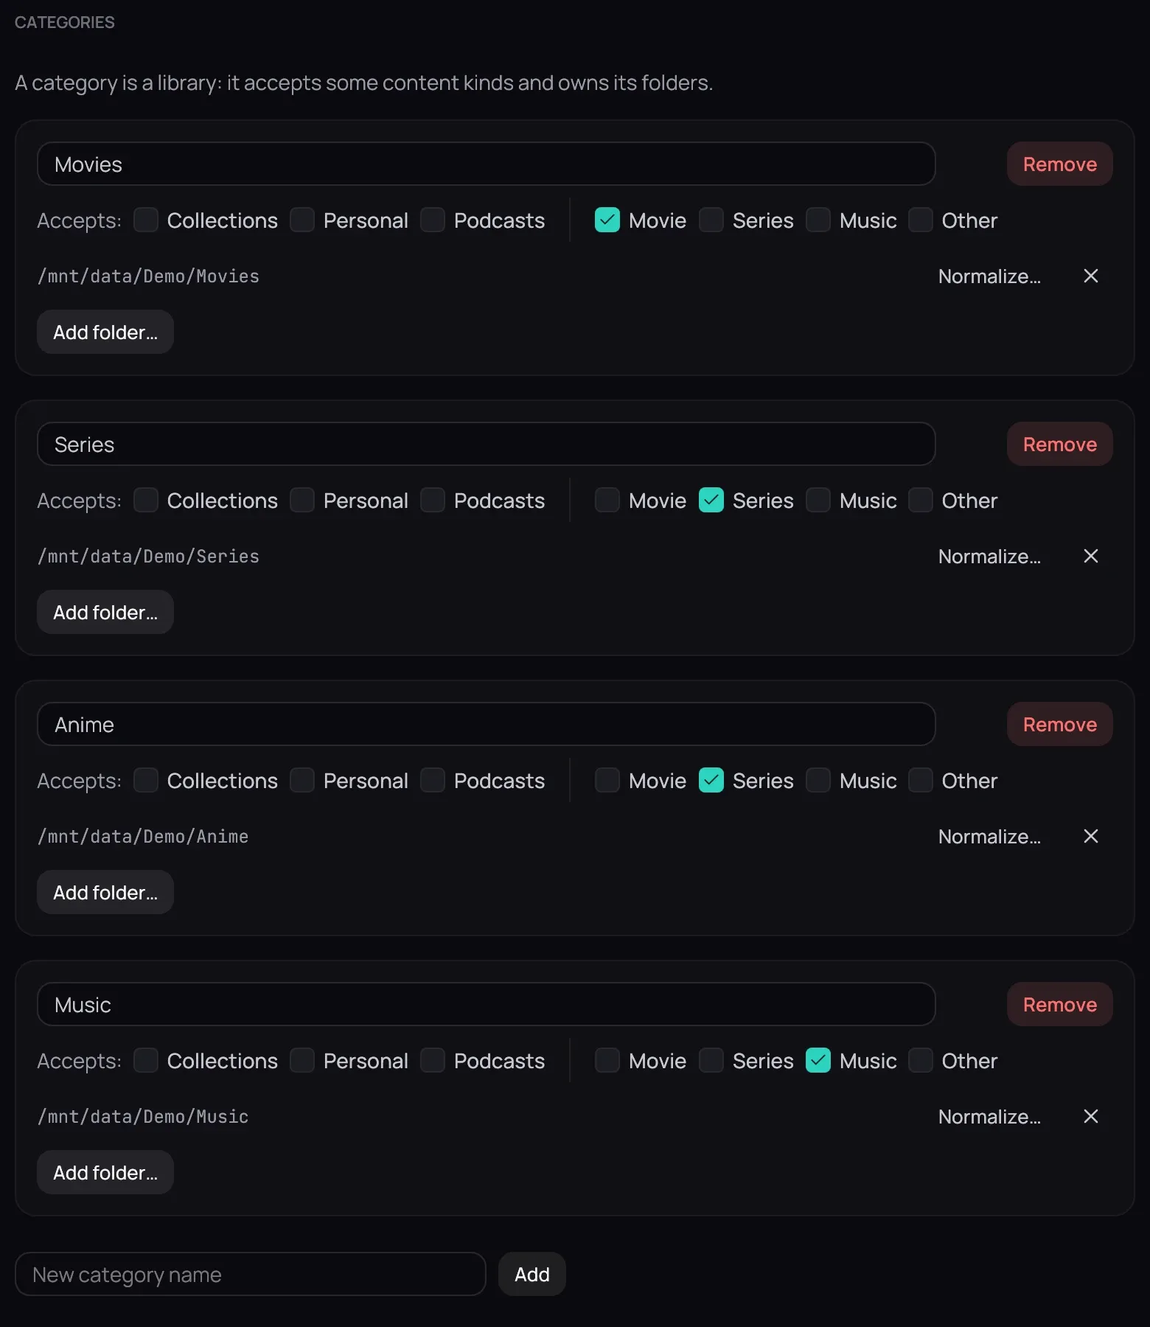
Task: Check Movie in the Anime category
Action: point(607,780)
